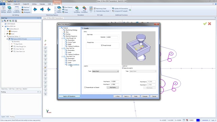Click Apply to All Operations button
This screenshot has width=217, height=122.
69,96
